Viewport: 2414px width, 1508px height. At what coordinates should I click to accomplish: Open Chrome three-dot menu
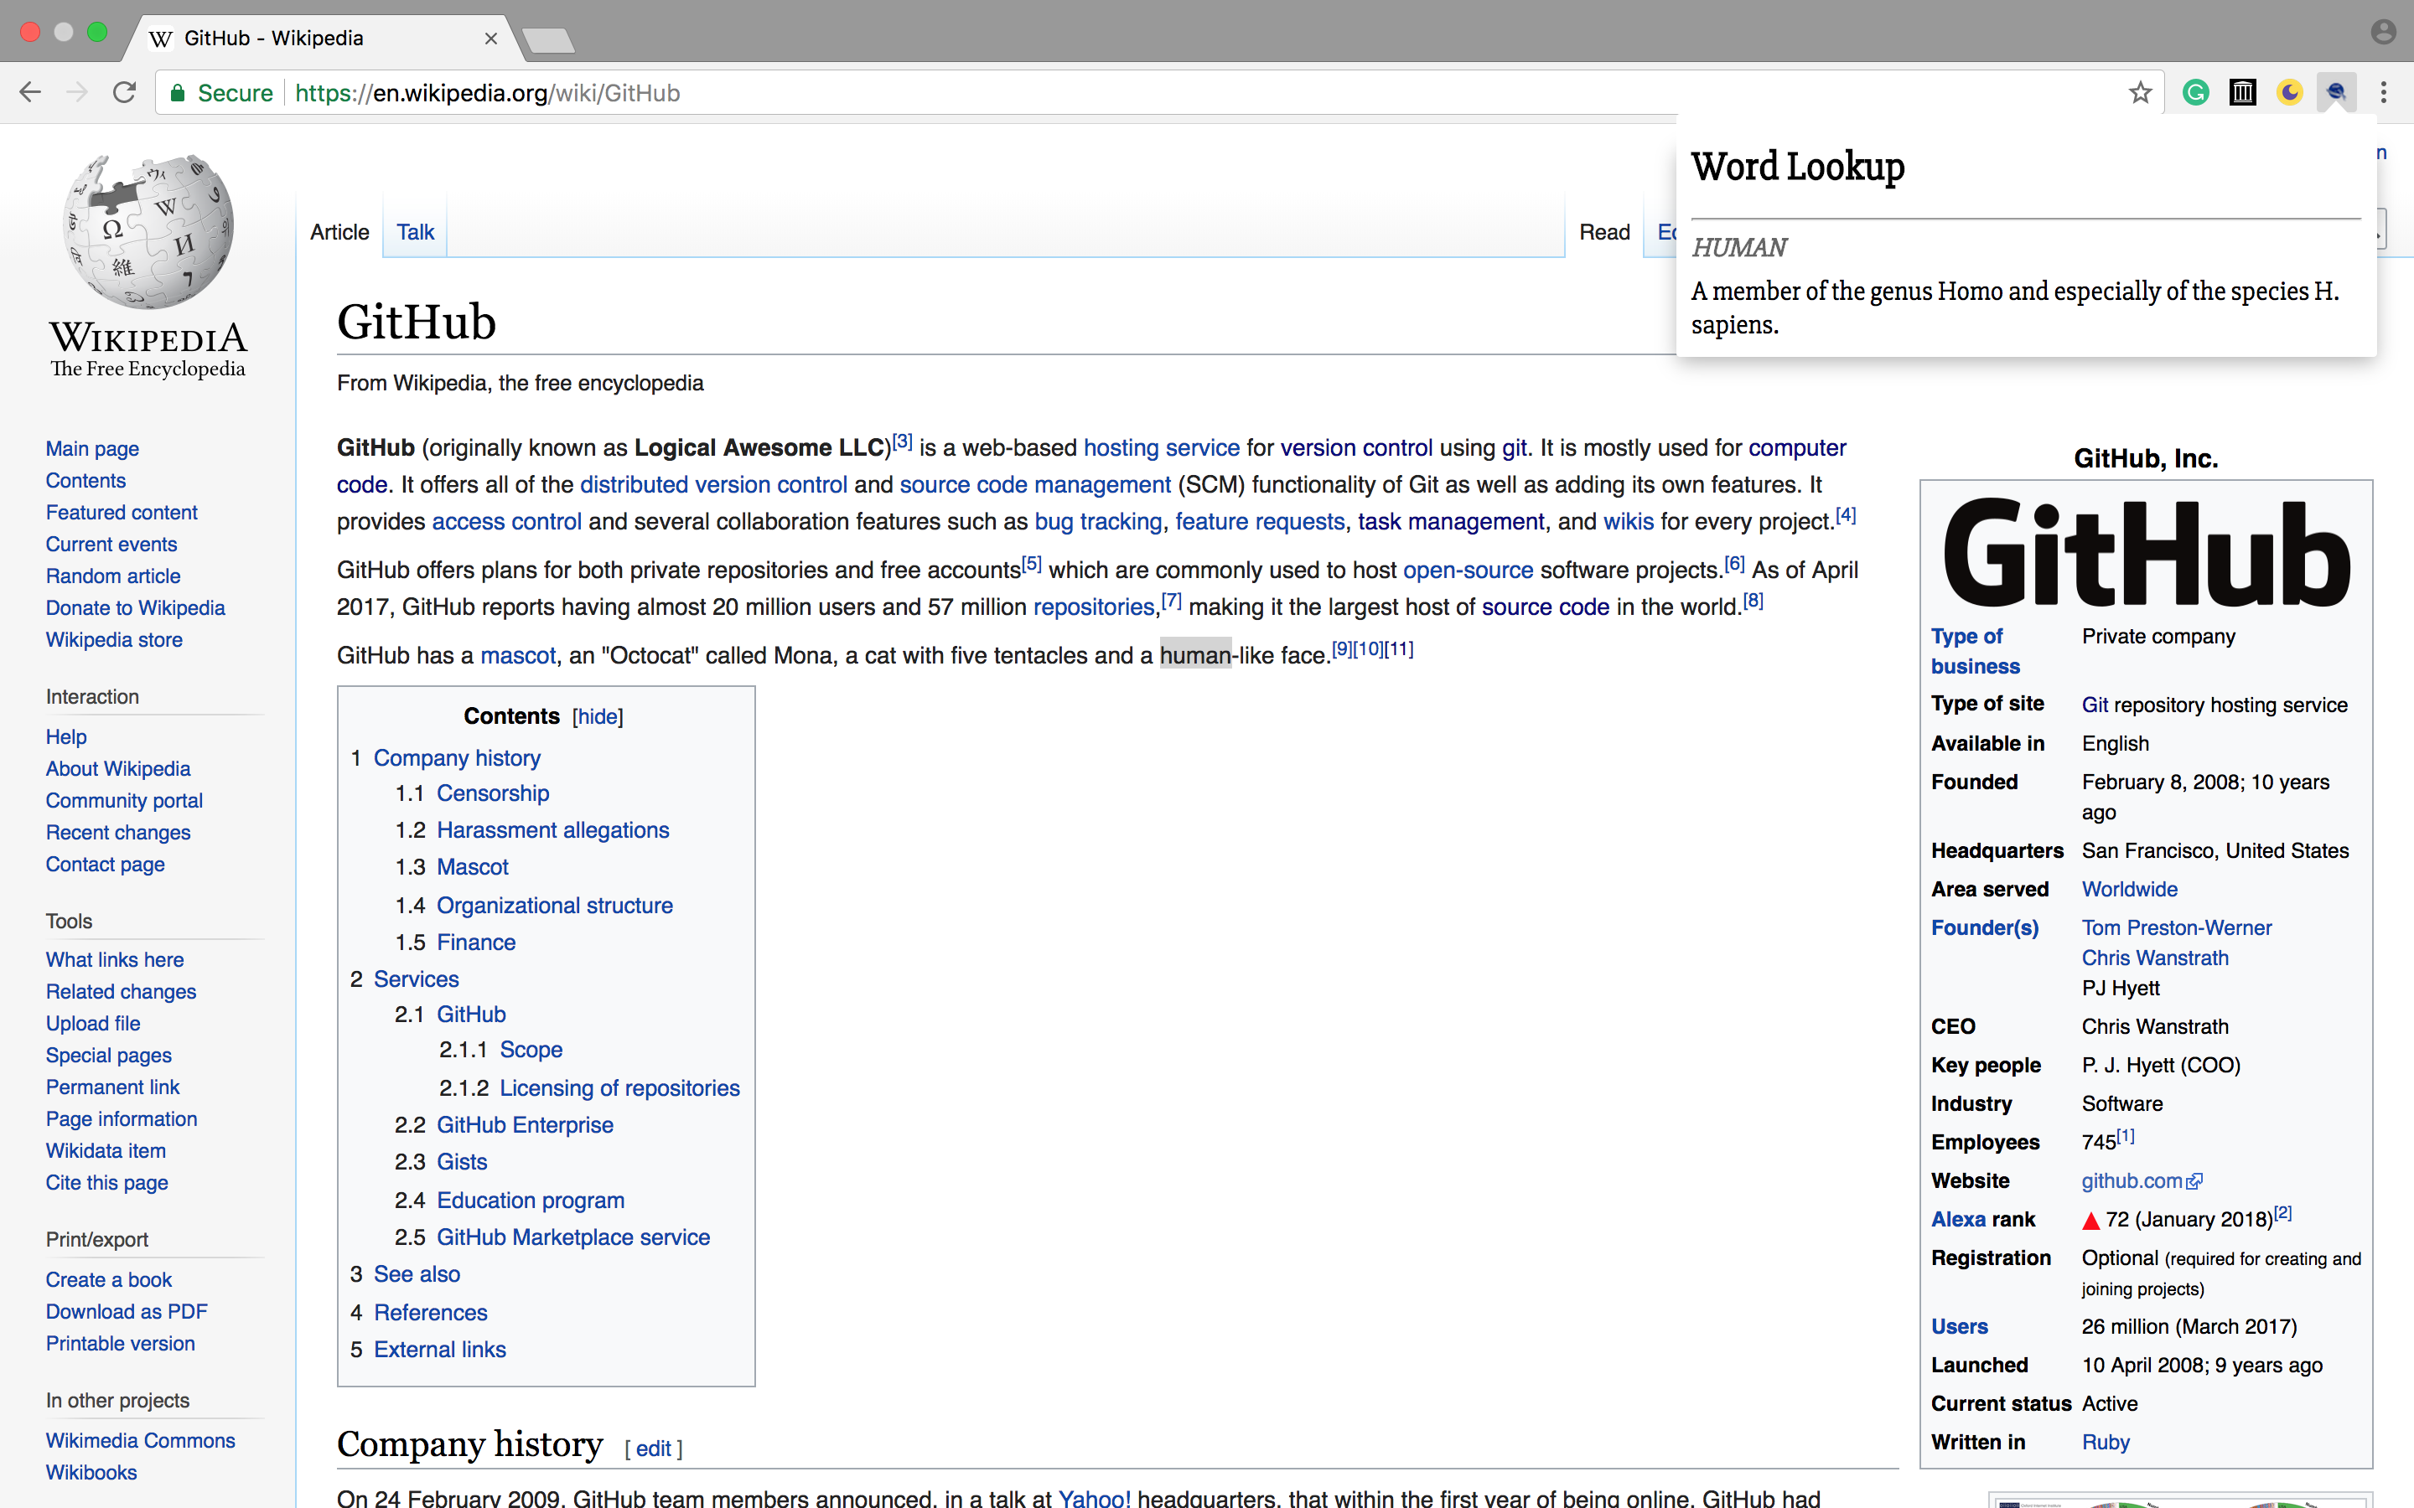(2383, 93)
